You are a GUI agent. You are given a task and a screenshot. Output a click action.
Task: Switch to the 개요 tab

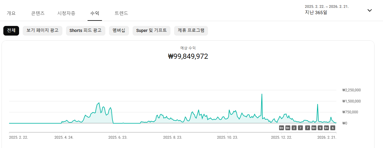point(11,13)
